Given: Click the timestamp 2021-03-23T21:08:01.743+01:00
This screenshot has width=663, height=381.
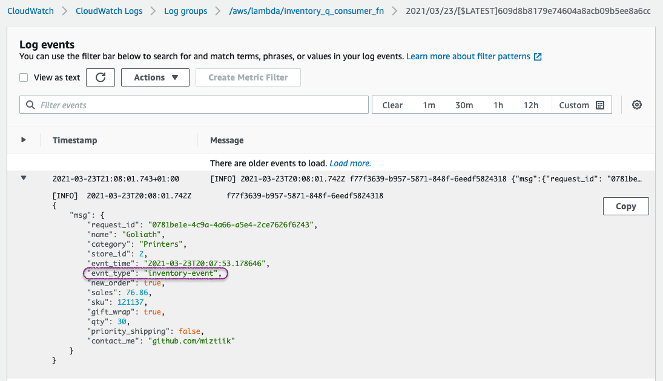Looking at the screenshot, I should tap(116, 178).
